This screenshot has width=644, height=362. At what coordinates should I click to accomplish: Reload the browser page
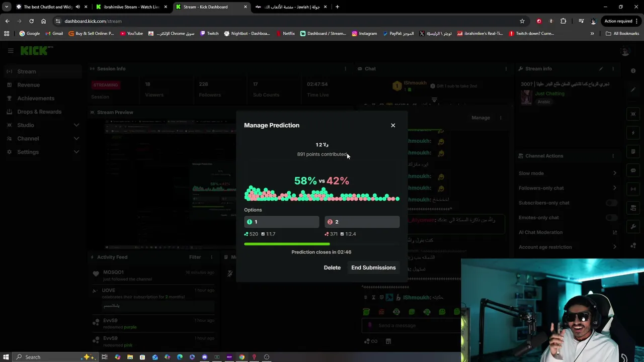(31, 21)
